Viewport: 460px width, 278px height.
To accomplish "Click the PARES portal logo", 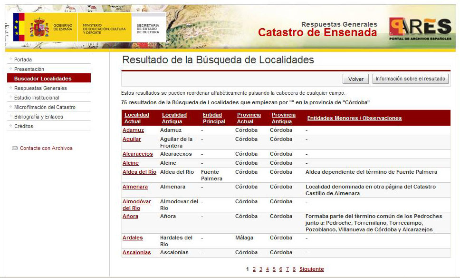I will (x=420, y=29).
